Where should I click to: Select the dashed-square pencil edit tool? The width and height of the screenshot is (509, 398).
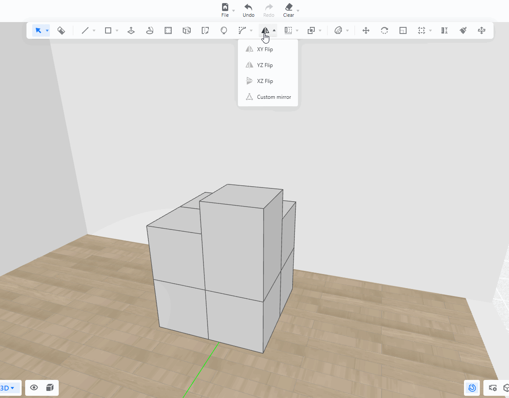(205, 30)
